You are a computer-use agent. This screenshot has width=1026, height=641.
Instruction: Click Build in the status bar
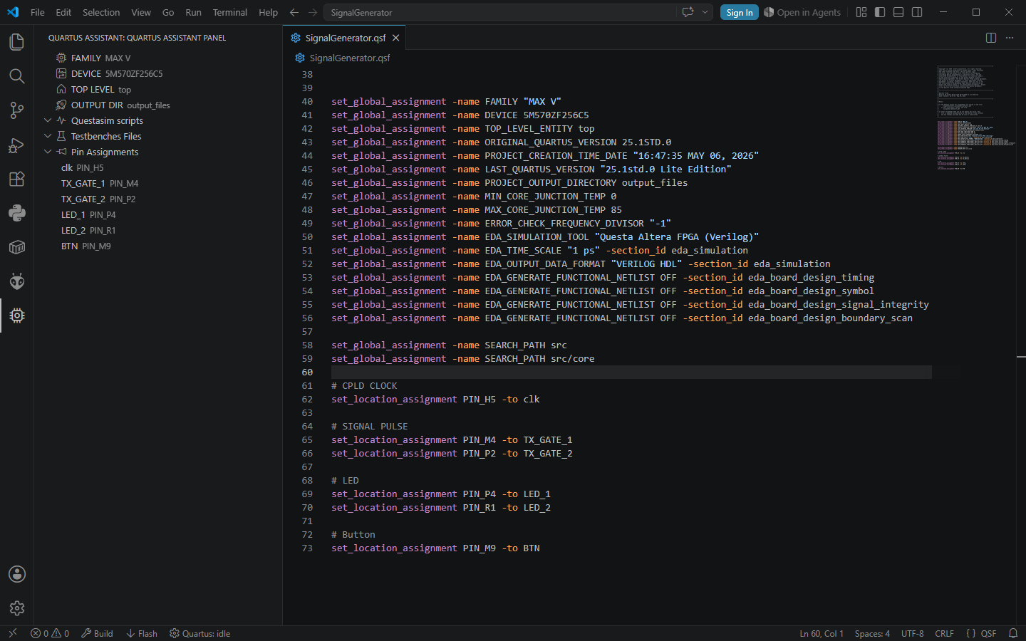[x=97, y=633]
